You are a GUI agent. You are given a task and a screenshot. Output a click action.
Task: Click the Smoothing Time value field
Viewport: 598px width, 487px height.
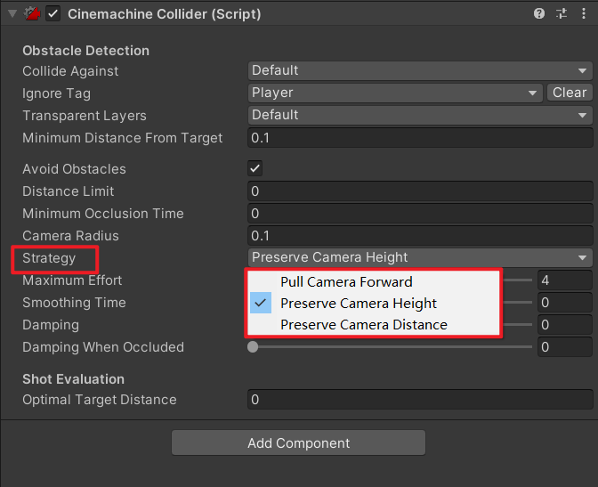(565, 303)
